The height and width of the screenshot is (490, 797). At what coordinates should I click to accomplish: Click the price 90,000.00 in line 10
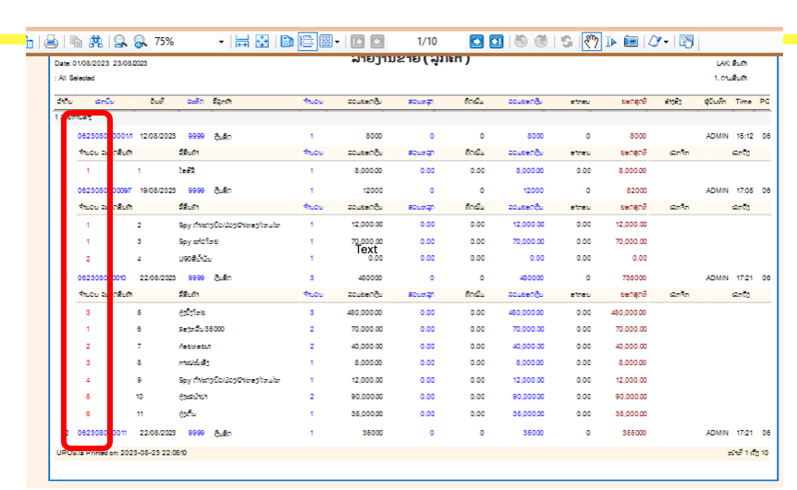366,397
